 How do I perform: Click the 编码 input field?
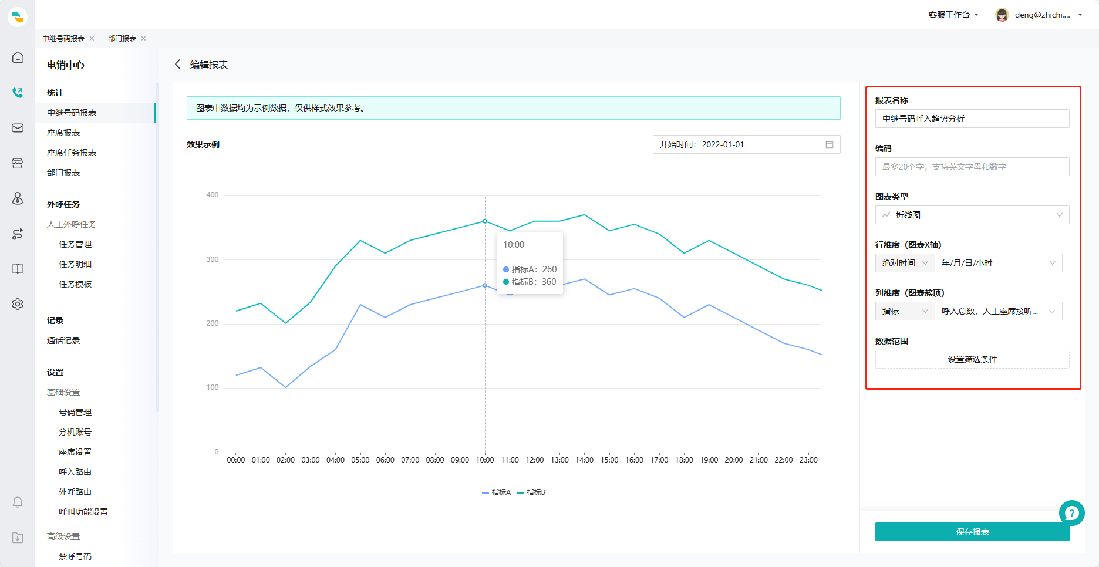coord(972,167)
